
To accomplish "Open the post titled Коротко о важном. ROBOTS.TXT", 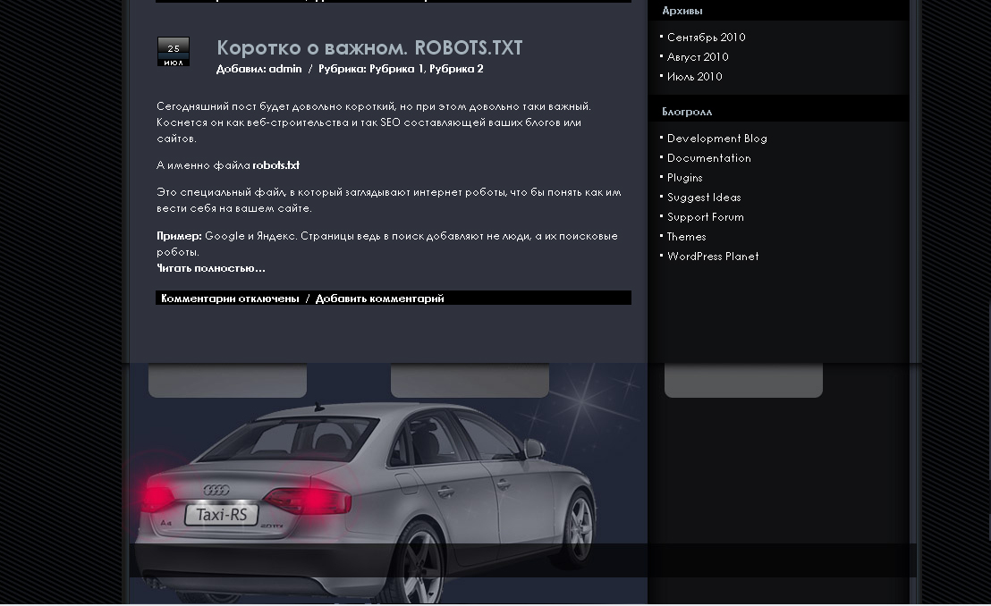I will (369, 48).
